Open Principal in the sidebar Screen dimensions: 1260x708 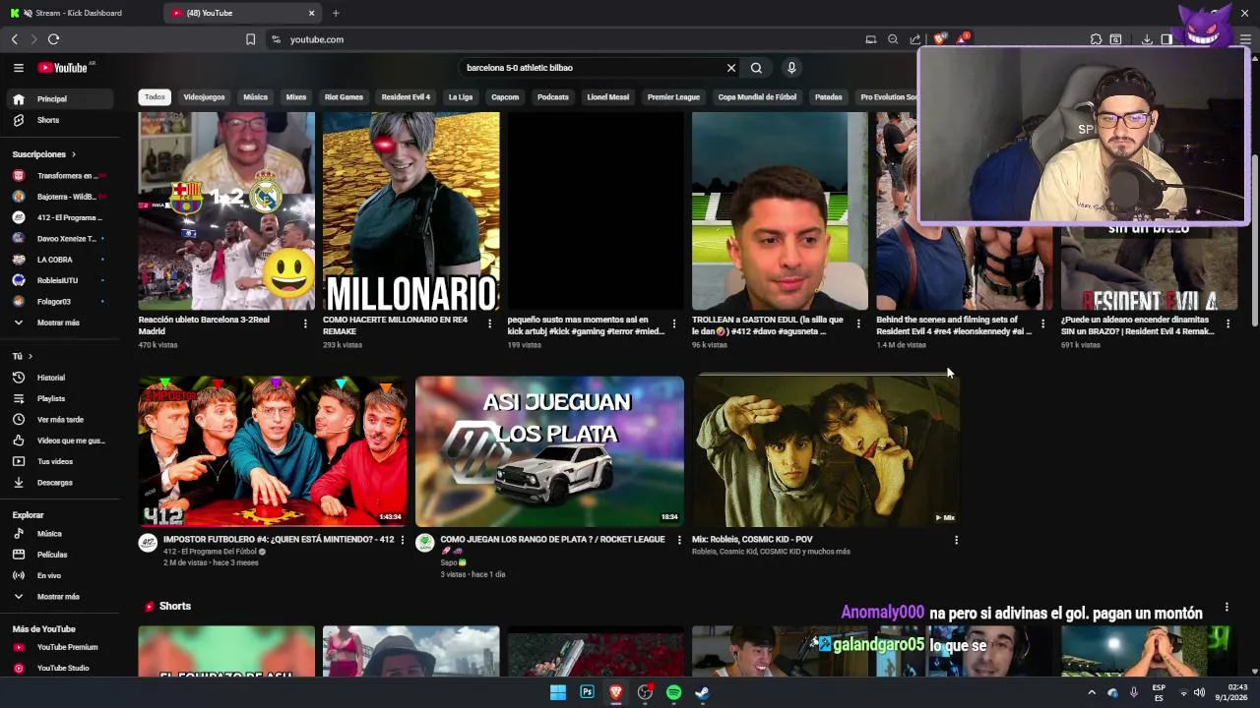coord(59,99)
